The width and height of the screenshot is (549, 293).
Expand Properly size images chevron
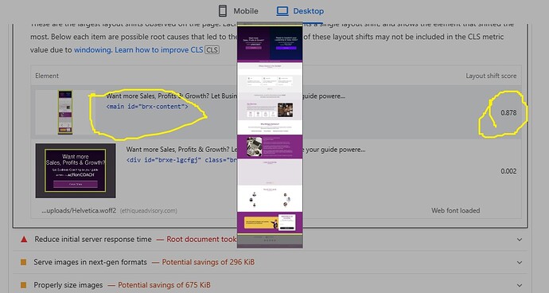(520, 285)
